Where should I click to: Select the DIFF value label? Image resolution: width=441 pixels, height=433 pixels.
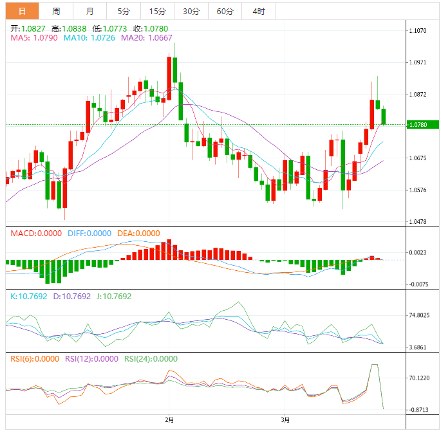click(x=88, y=234)
